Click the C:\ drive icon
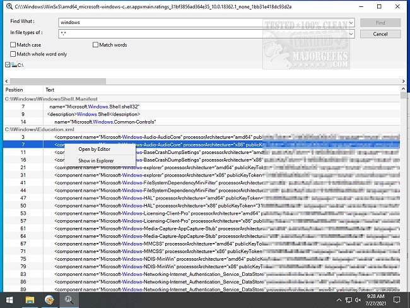Viewport: 410px width, 308px height. tap(14, 64)
